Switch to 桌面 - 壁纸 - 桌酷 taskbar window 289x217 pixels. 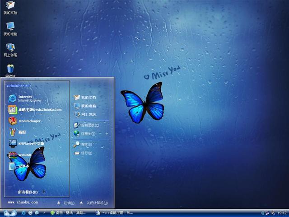69,213
